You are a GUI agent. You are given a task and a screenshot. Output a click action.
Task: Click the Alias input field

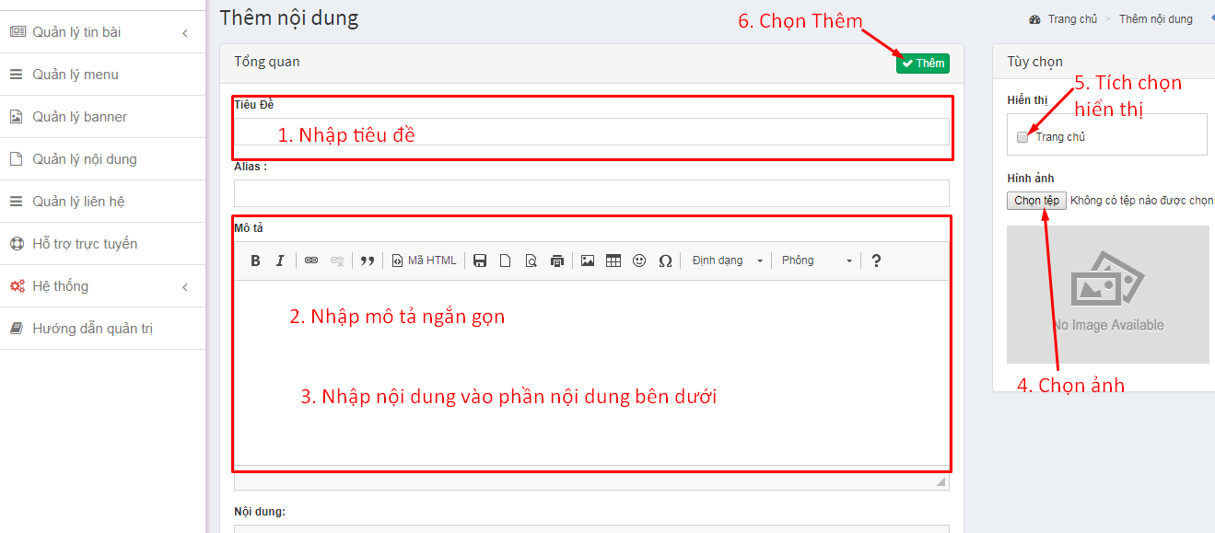591,193
